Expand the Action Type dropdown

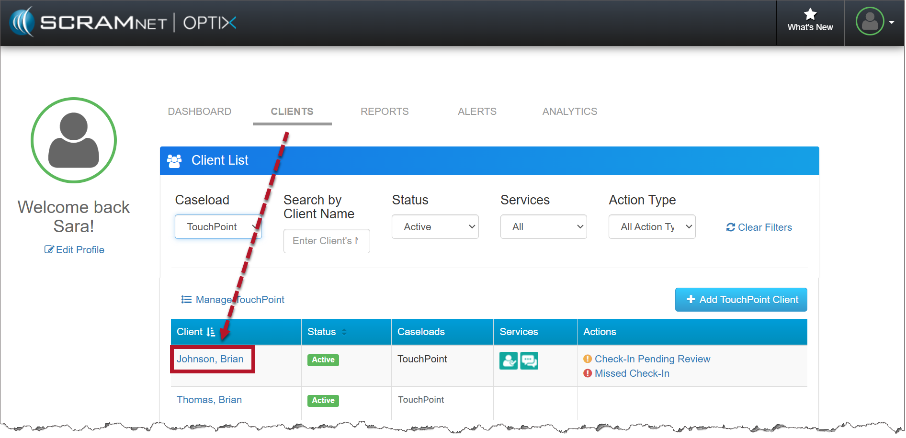[x=651, y=227]
